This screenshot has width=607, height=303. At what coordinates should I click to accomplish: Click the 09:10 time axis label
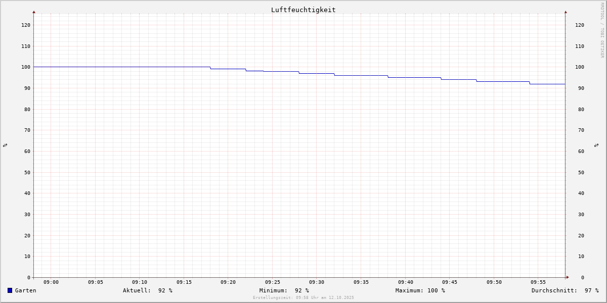pyautogui.click(x=140, y=282)
